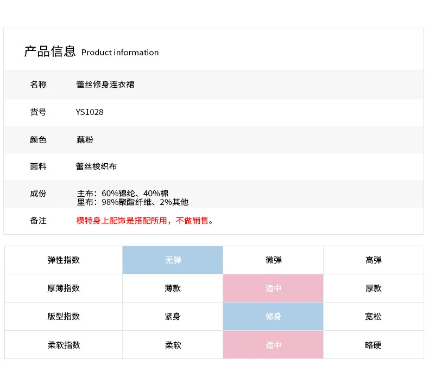The width and height of the screenshot is (429, 366).
Task: Click the 里布 98%聚酯纤维 composition line
Action: [133, 202]
